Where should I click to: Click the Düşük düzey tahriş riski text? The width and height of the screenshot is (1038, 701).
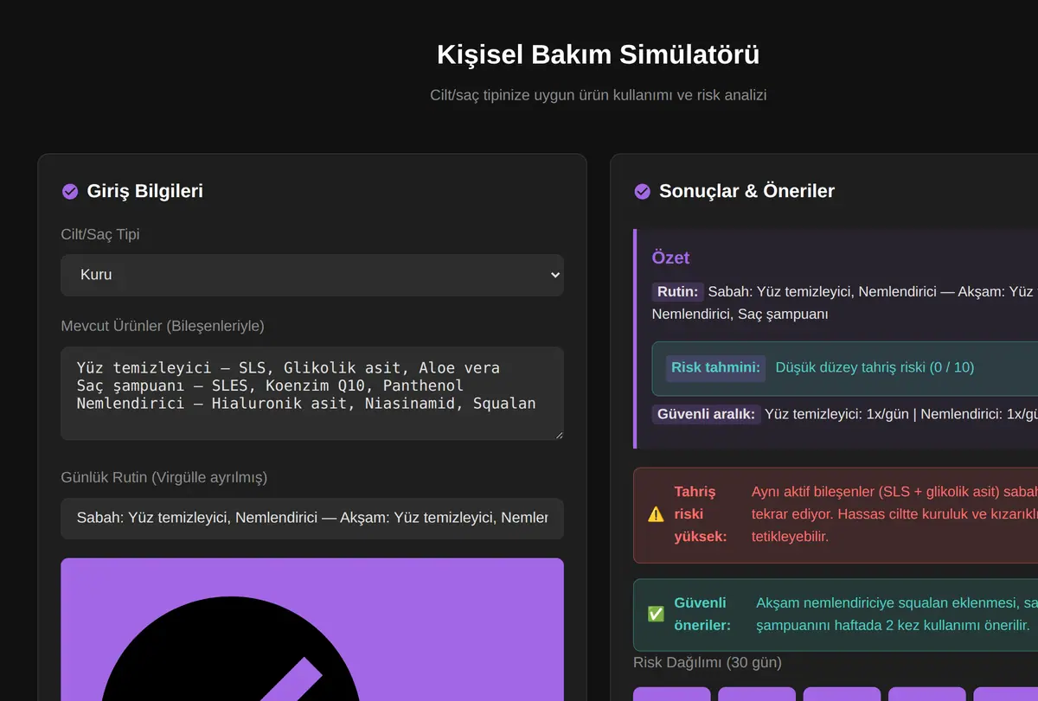click(875, 367)
